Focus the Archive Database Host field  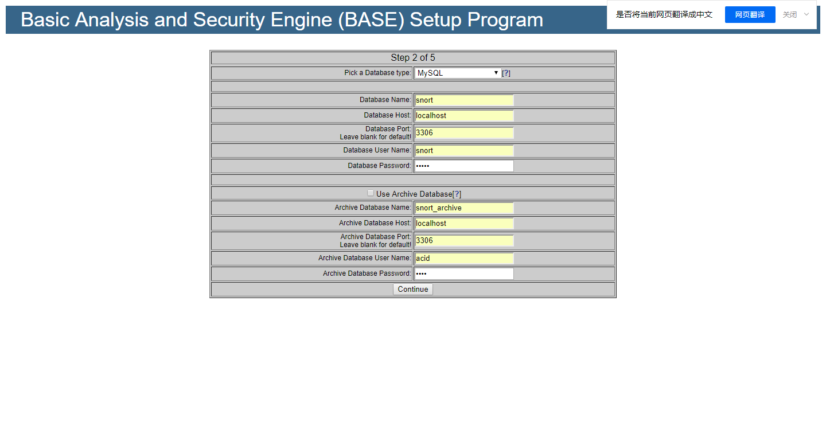coord(464,223)
